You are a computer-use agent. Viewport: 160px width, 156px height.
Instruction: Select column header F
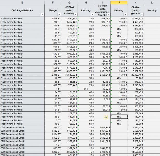tap(53, 3)
